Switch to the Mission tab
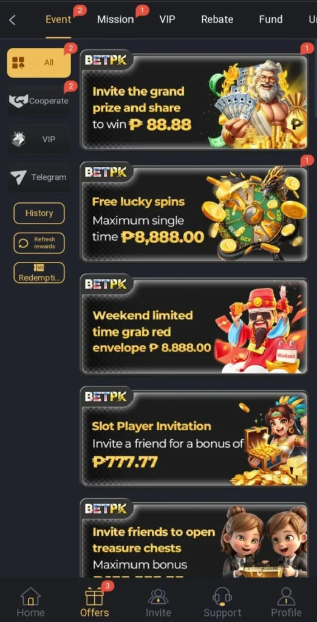The height and width of the screenshot is (622, 317). (115, 19)
